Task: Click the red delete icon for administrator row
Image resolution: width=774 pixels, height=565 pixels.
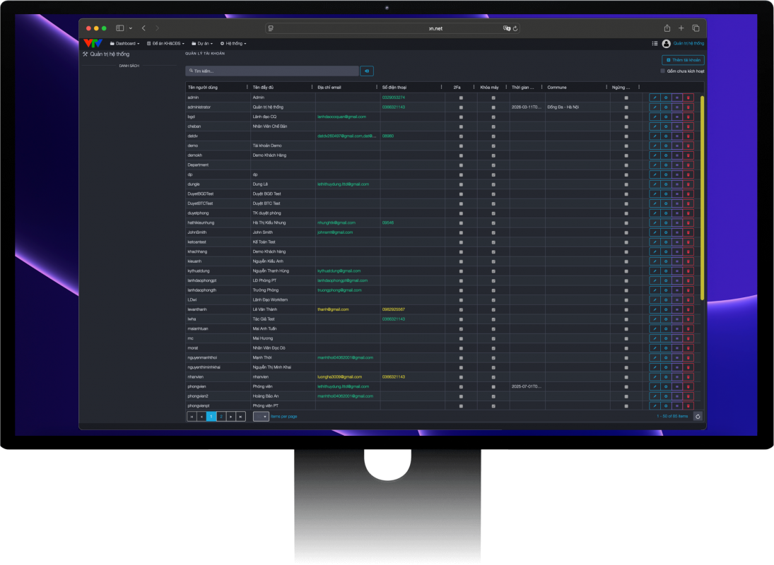Action: click(x=688, y=107)
